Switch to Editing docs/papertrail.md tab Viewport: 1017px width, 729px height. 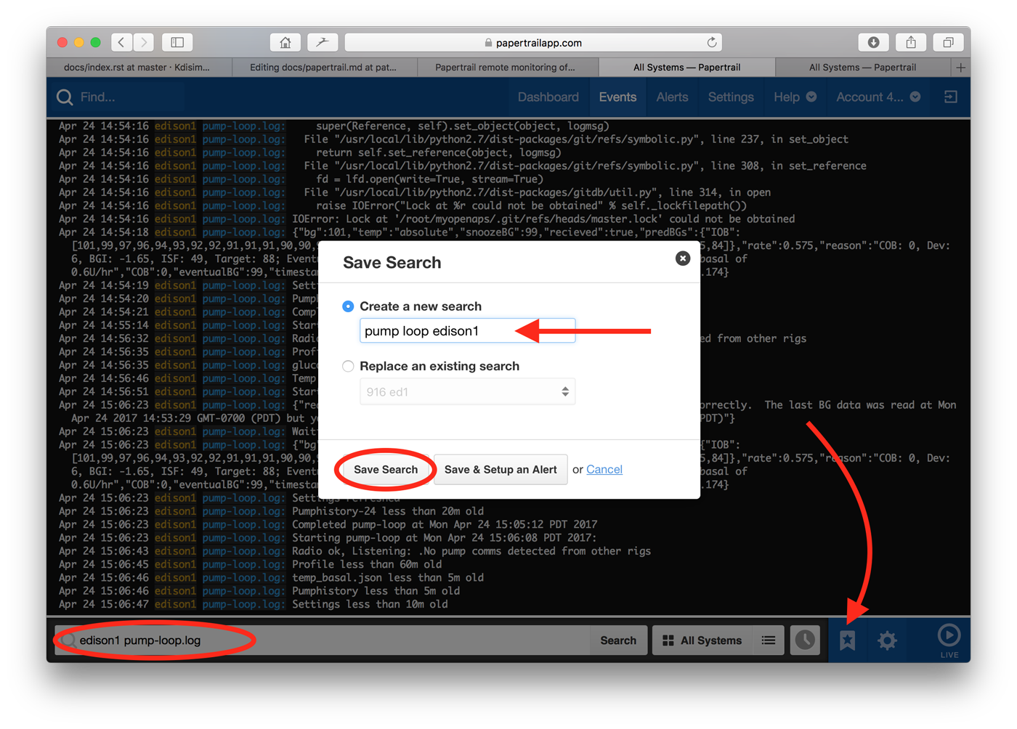325,68
